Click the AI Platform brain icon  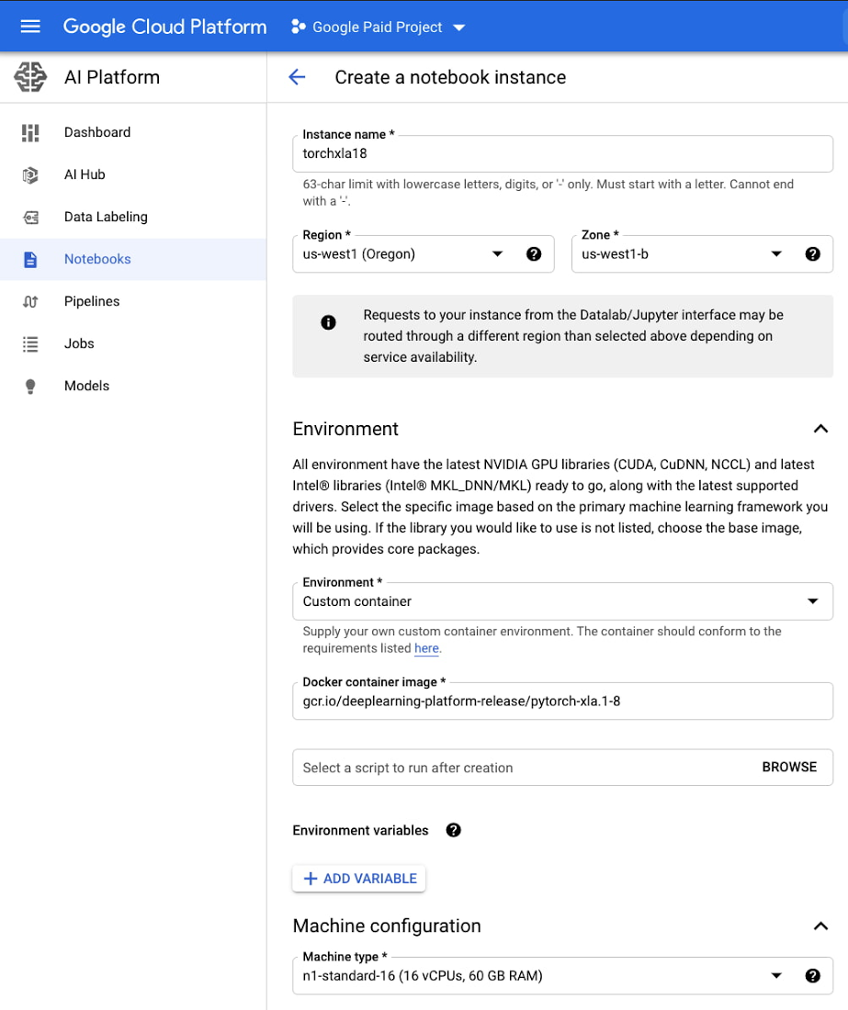tap(30, 76)
